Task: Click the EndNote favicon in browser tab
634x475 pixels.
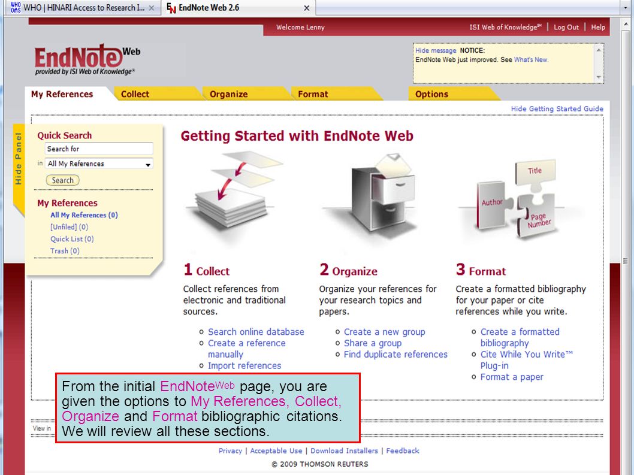Action: point(171,8)
